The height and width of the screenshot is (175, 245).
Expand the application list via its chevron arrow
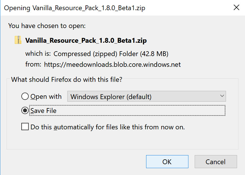[x=222, y=96]
